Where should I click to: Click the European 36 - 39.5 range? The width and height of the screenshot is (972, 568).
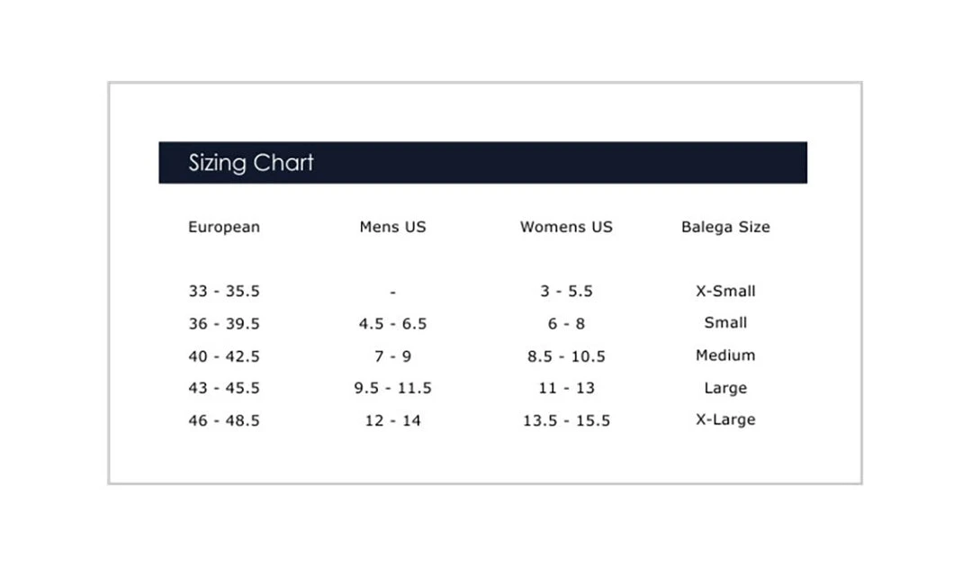pos(224,324)
